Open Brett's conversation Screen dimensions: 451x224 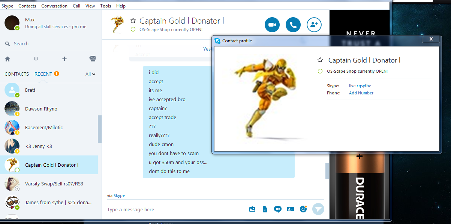pos(49,90)
